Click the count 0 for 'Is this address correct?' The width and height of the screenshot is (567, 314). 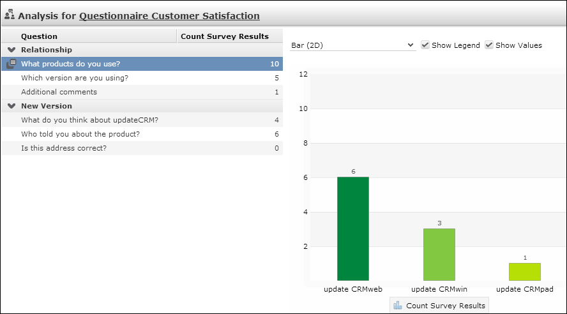coord(276,148)
